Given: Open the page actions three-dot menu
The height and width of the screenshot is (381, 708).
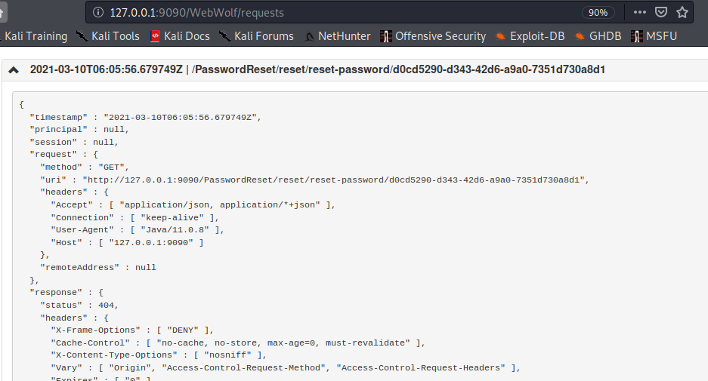Looking at the screenshot, I should click(640, 13).
